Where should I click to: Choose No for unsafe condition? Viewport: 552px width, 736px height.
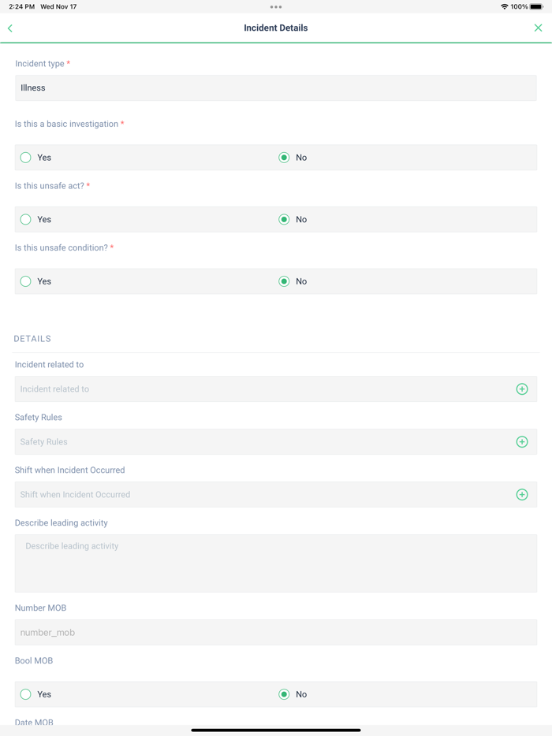(284, 281)
